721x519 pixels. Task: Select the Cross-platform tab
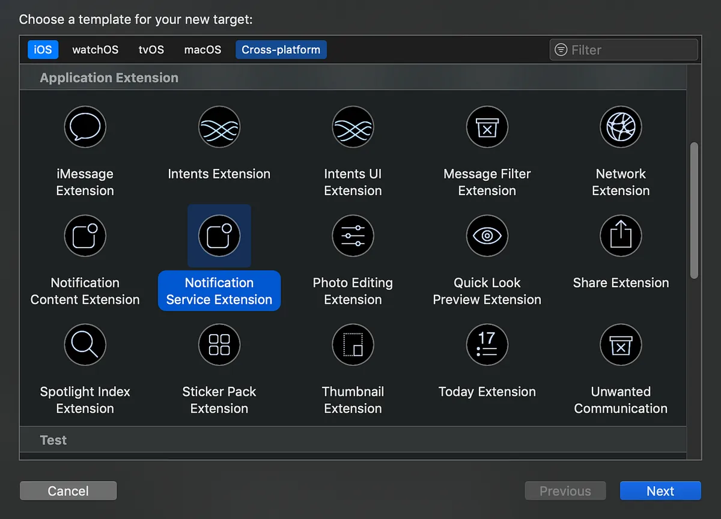[x=281, y=50]
